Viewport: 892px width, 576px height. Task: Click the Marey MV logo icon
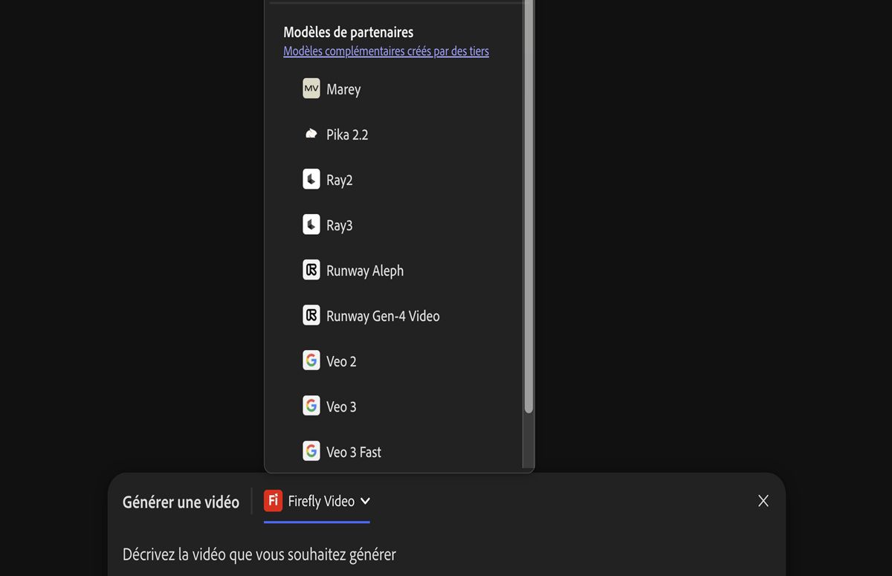coord(311,88)
